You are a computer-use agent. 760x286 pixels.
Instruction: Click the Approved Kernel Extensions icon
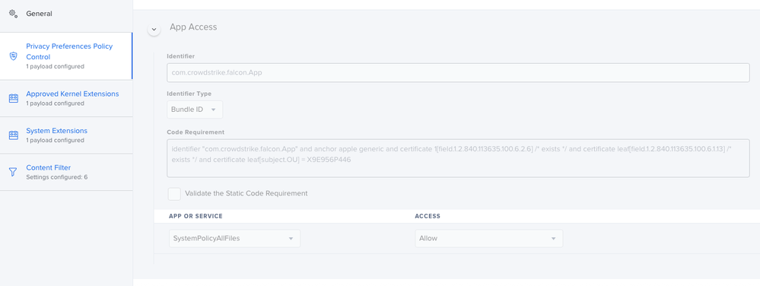click(14, 98)
